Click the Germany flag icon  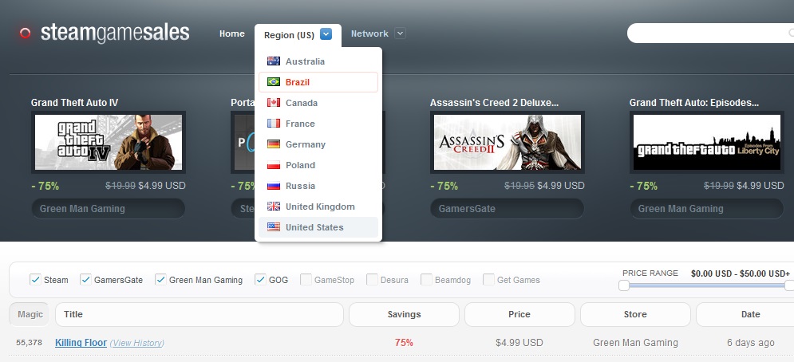click(x=274, y=144)
